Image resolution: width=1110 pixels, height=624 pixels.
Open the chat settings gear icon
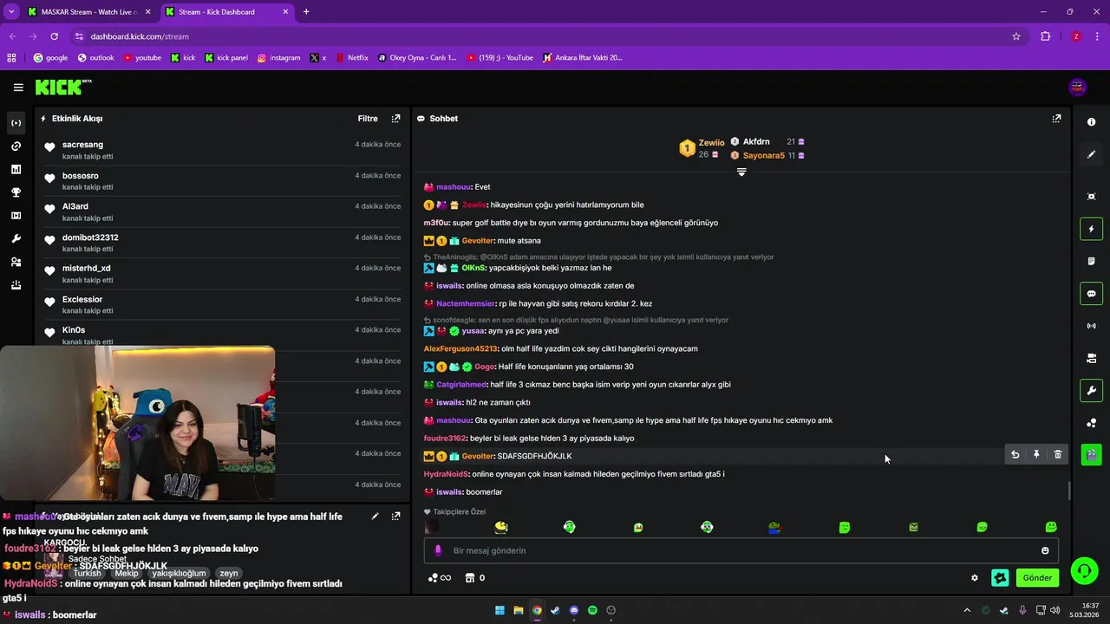click(975, 578)
